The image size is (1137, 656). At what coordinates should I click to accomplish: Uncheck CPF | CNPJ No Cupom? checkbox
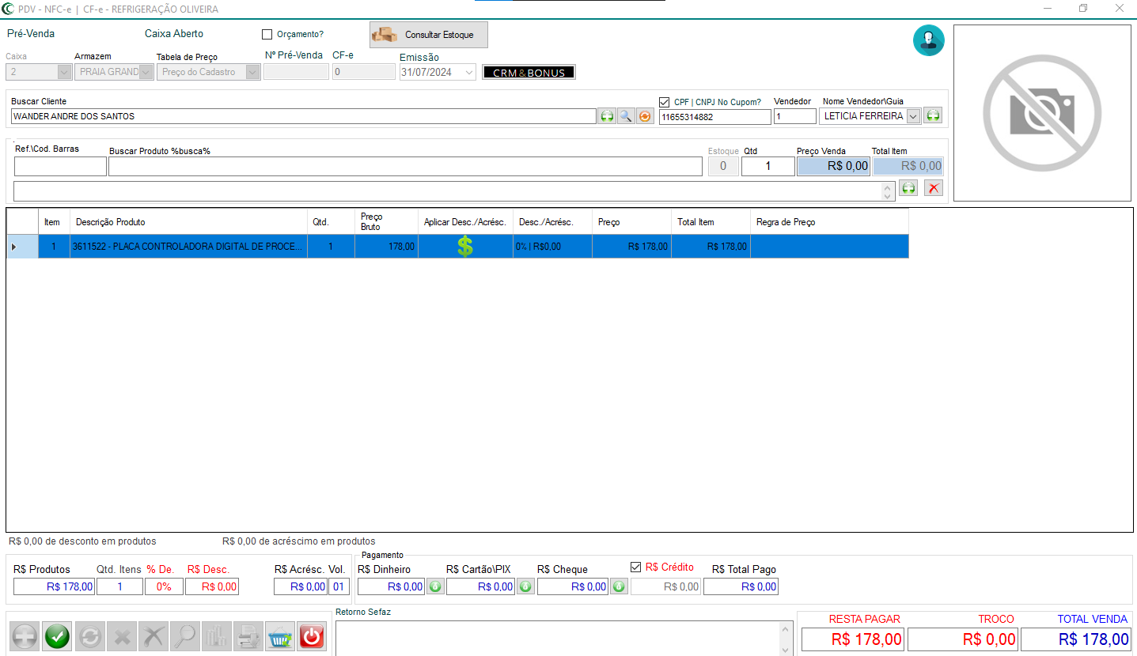coord(665,102)
